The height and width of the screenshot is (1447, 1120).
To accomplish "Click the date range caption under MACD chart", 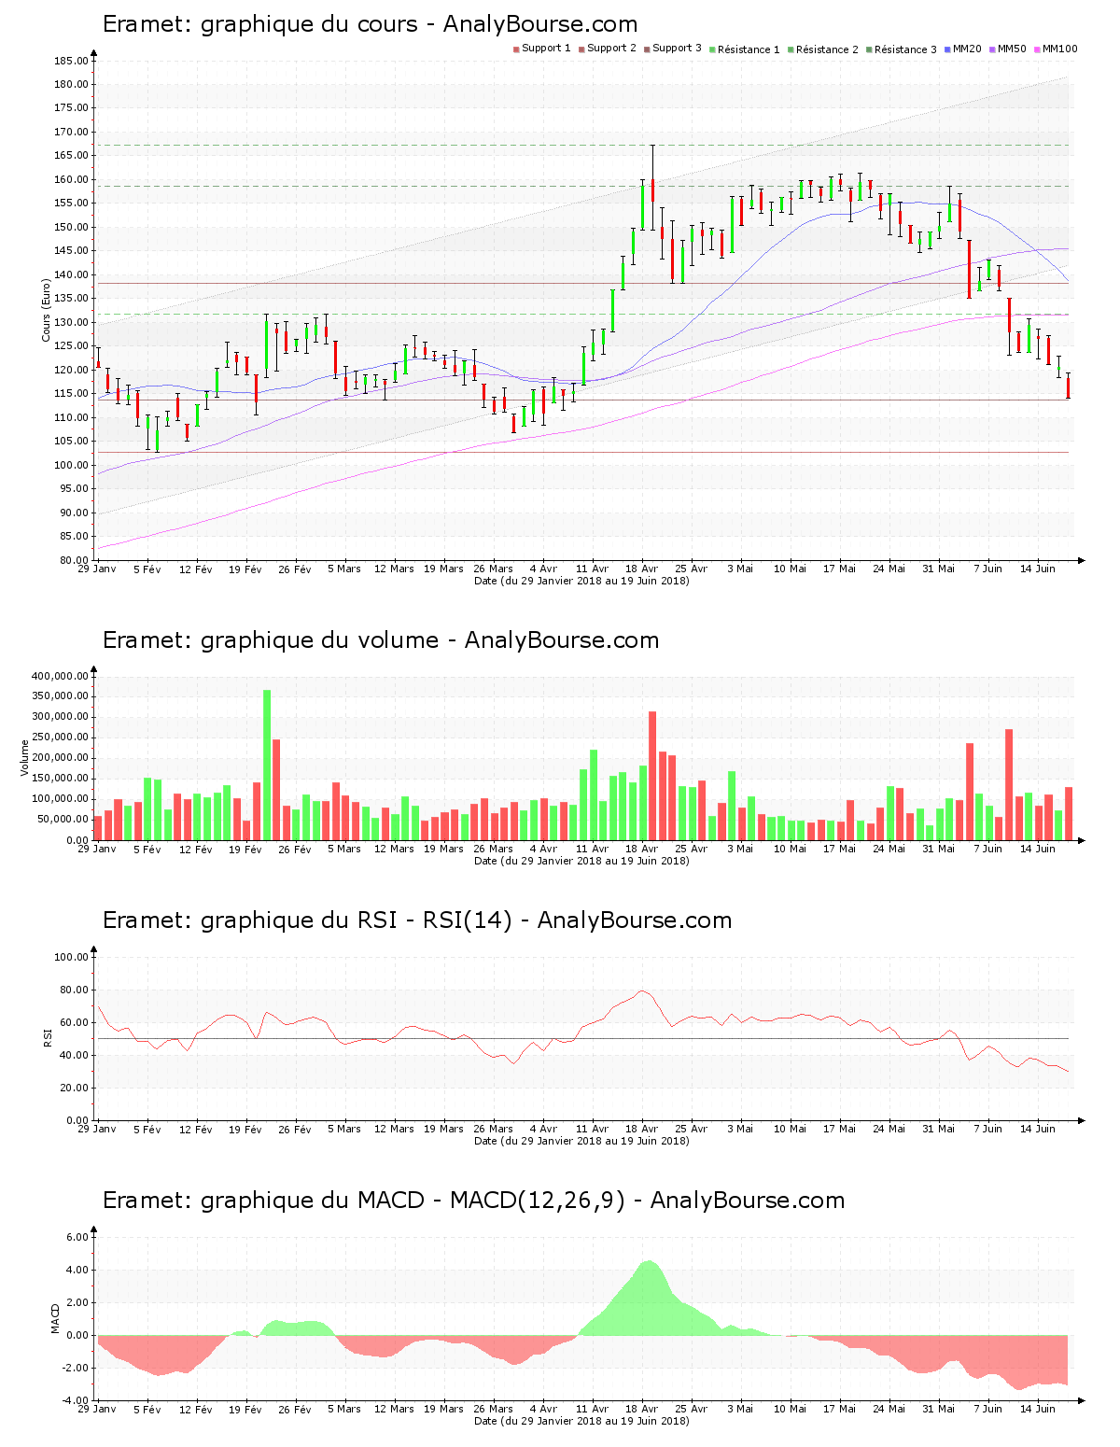I will pyautogui.click(x=581, y=1421).
